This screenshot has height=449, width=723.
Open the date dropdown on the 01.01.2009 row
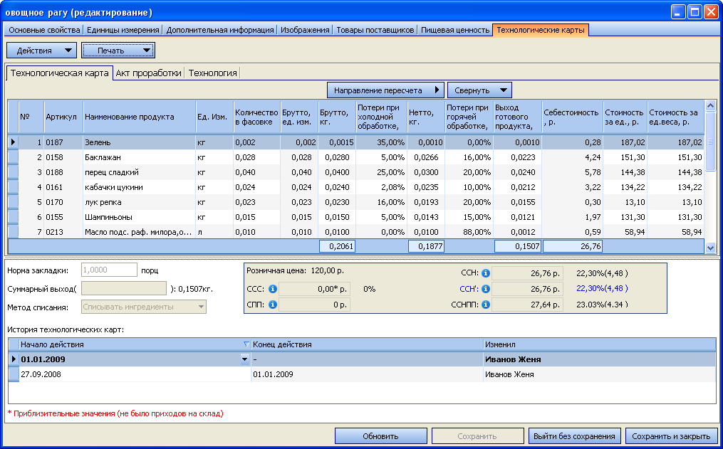point(245,359)
